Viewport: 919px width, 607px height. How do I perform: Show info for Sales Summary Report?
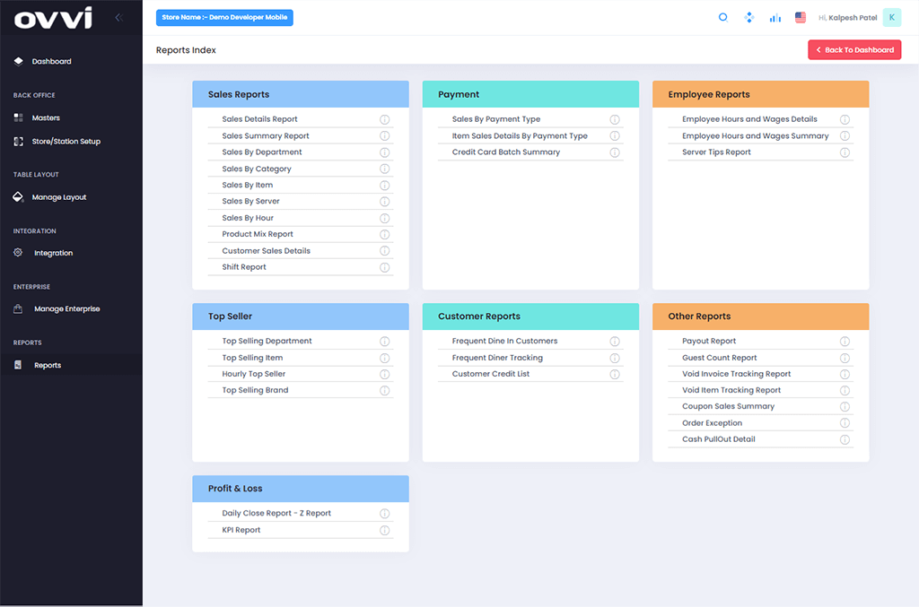point(384,135)
